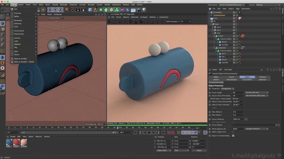The width and height of the screenshot is (284, 159).
Task: Open the Primitive submenu
Action: coord(24,13)
